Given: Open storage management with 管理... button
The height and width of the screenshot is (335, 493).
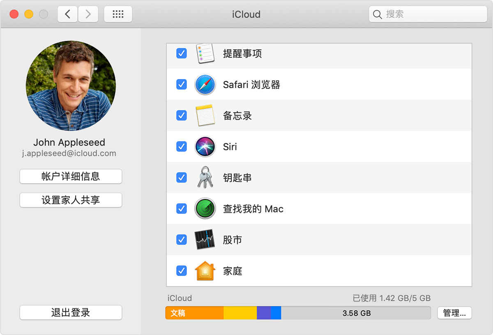Looking at the screenshot, I should (454, 313).
